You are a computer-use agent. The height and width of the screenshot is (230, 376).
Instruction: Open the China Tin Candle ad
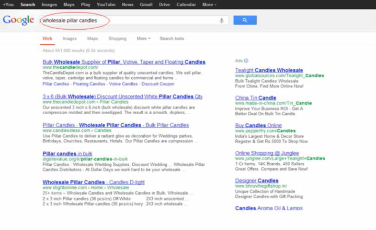(256, 98)
